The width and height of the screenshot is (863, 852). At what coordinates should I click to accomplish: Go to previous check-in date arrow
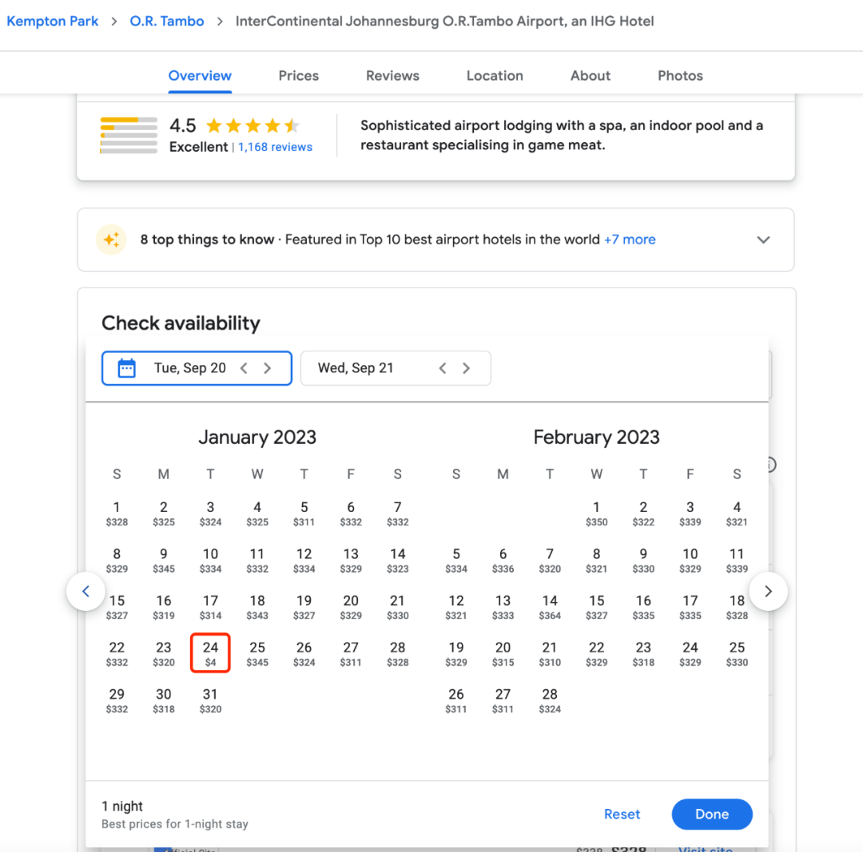(x=245, y=368)
